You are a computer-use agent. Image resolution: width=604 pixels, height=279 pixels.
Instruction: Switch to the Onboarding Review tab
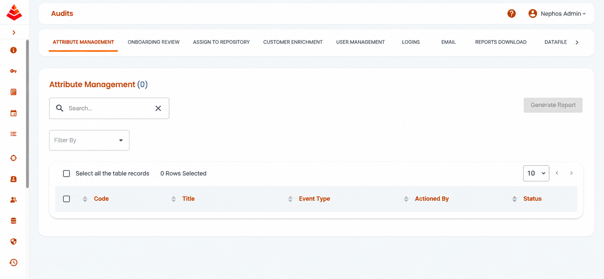pyautogui.click(x=154, y=42)
